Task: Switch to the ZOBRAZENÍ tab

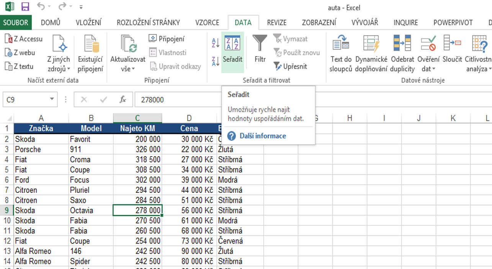Action: 319,23
